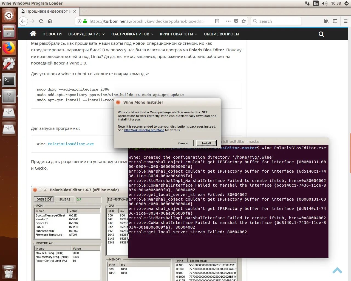Click the clock in top panel

tap(336, 3)
